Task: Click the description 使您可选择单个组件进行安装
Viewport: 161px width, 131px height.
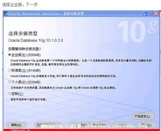Action: click(x=29, y=99)
